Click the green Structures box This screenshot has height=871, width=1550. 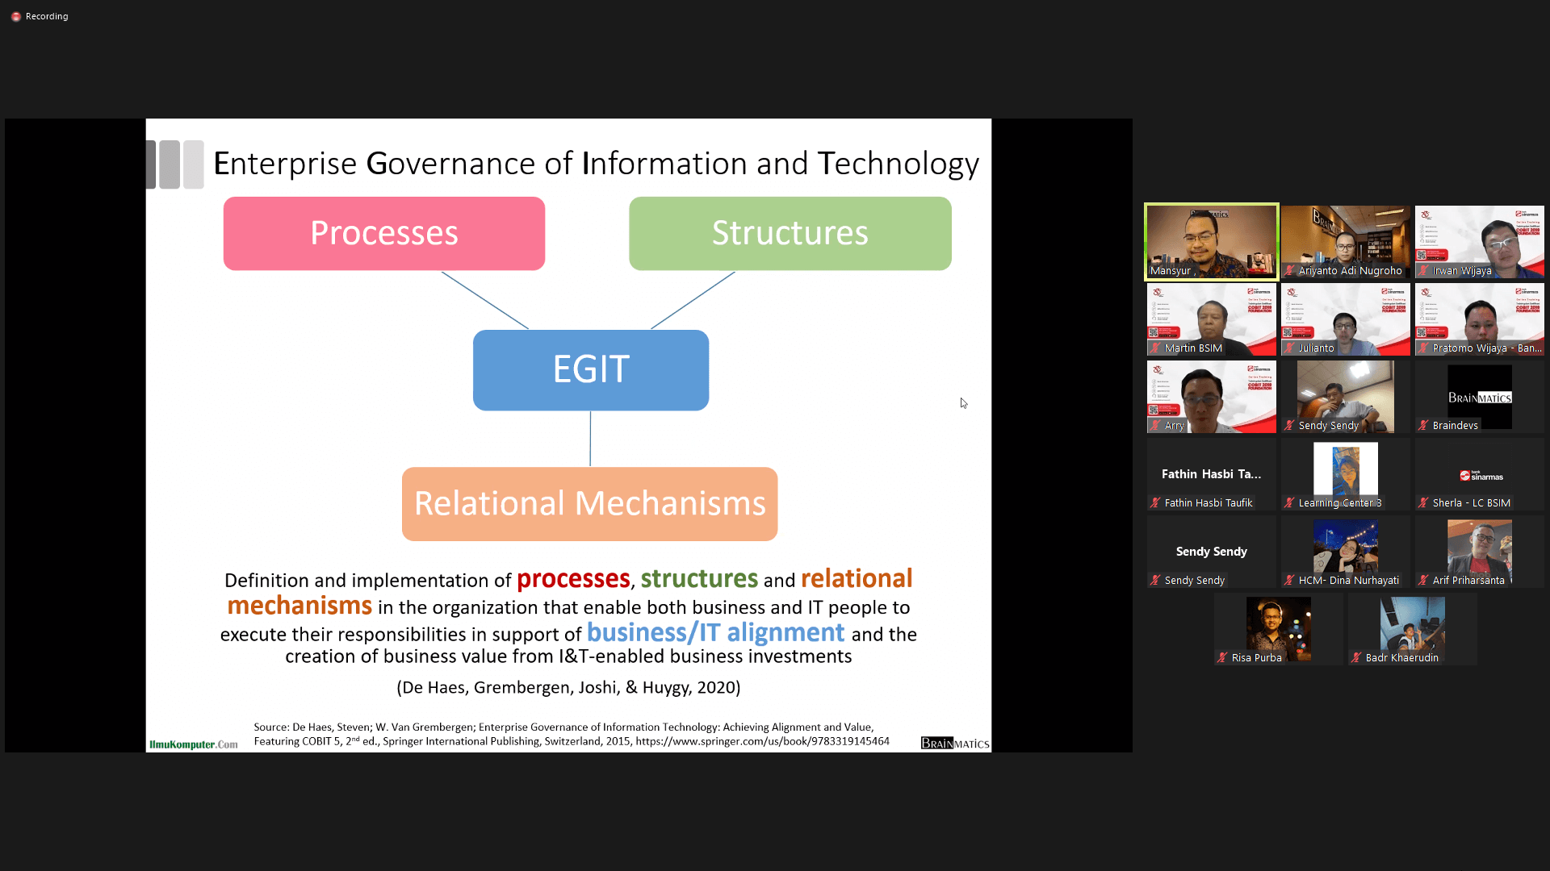pos(790,233)
